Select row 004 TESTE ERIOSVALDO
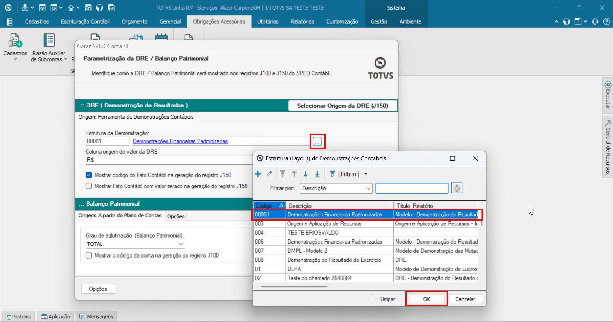The height and width of the screenshot is (322, 613). point(366,232)
